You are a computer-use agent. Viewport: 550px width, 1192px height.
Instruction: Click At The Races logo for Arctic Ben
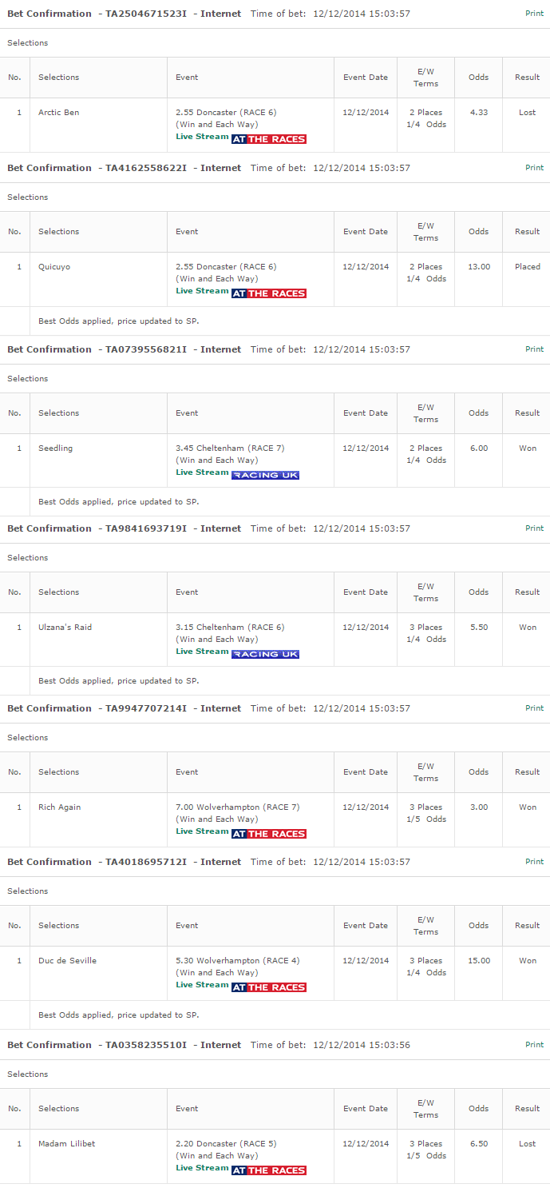(x=269, y=139)
